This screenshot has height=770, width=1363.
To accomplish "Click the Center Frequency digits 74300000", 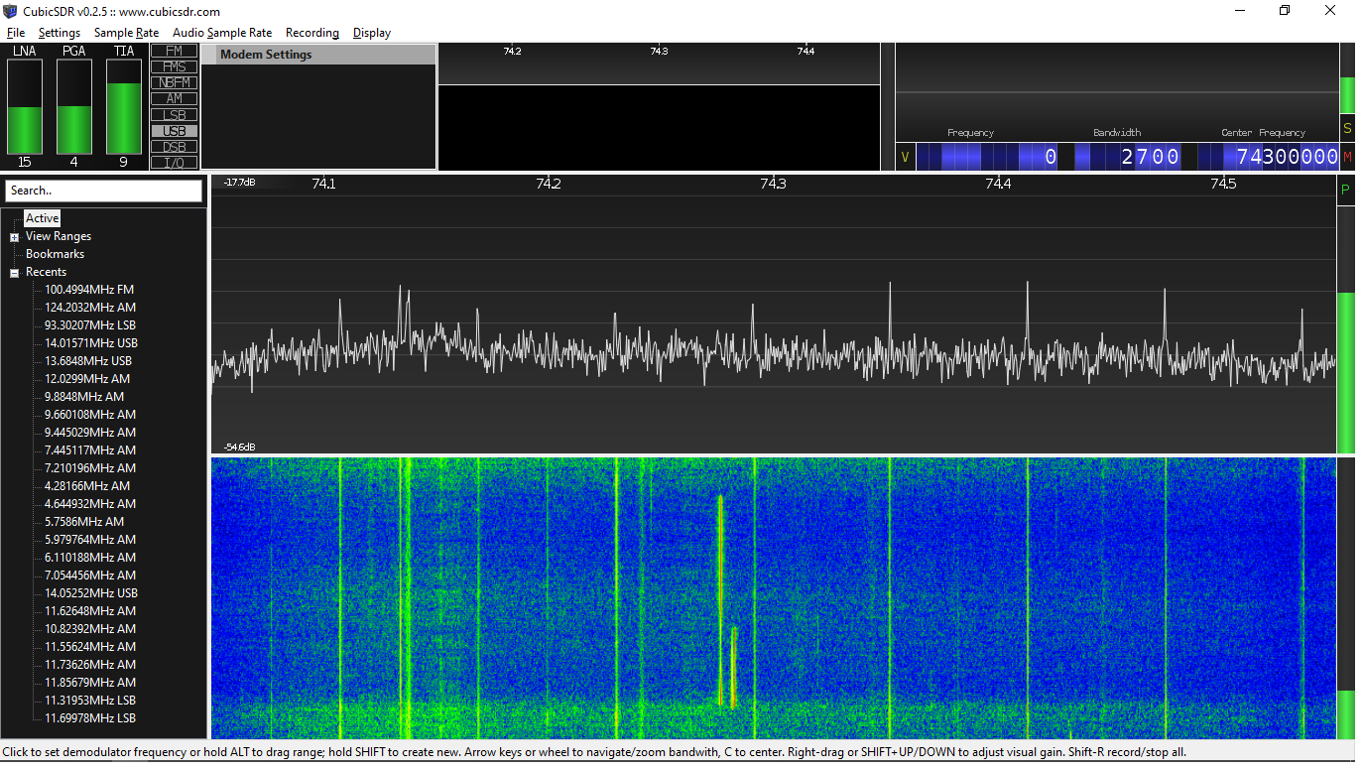I will click(1269, 157).
